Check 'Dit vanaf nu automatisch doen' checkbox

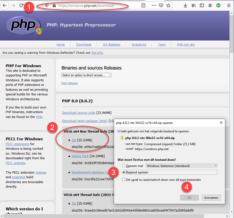point(124,179)
